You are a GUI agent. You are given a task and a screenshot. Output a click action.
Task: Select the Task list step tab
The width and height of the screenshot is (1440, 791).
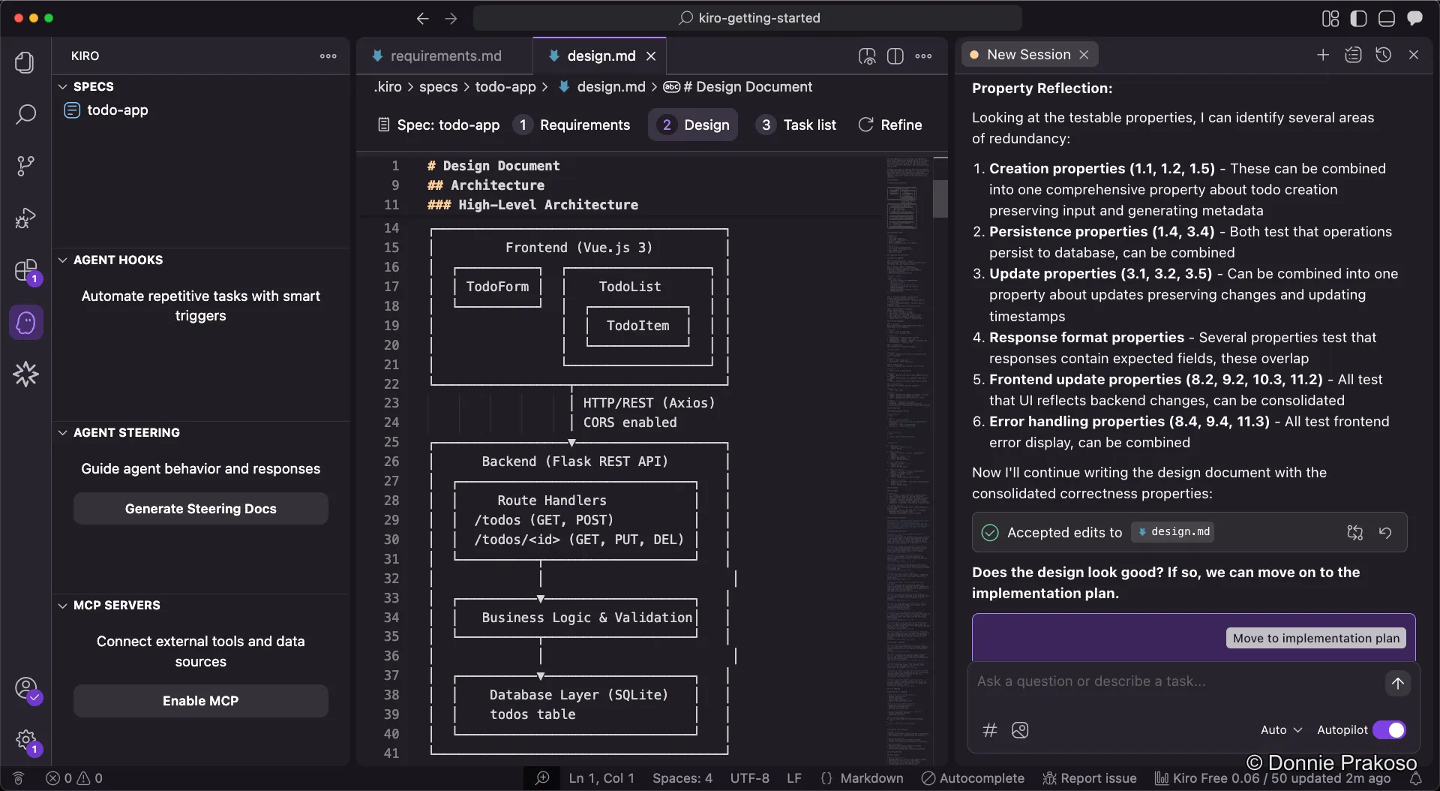click(796, 125)
